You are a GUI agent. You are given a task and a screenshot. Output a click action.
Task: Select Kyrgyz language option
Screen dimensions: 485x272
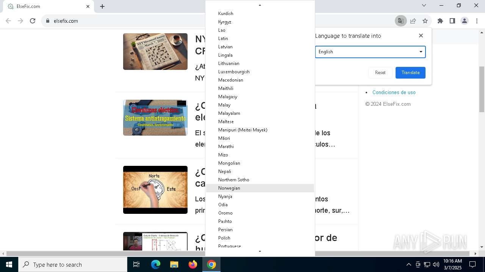tap(260, 22)
